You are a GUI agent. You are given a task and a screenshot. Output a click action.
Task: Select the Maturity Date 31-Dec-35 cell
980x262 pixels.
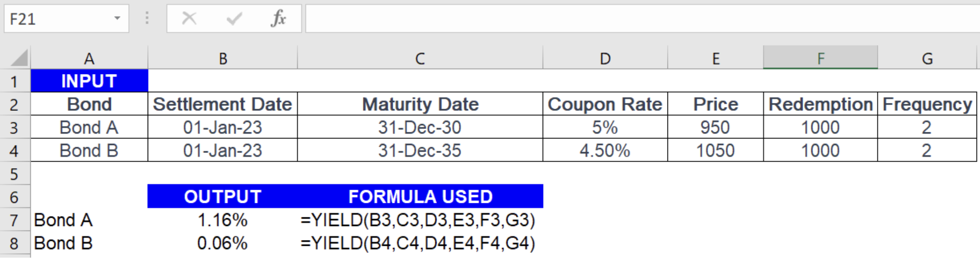(x=420, y=150)
